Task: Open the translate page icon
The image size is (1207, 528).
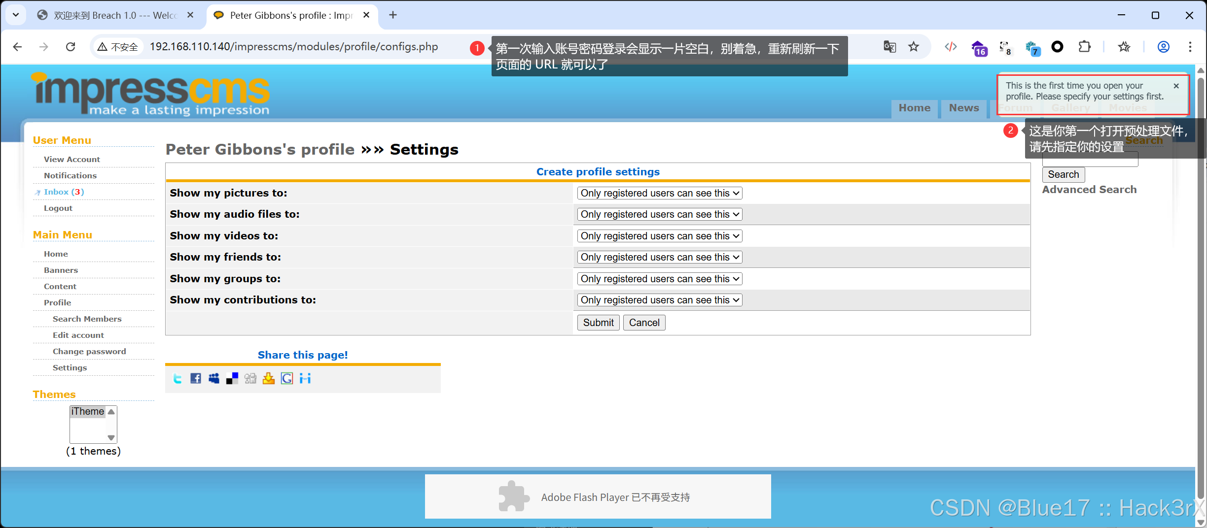Action: point(890,47)
